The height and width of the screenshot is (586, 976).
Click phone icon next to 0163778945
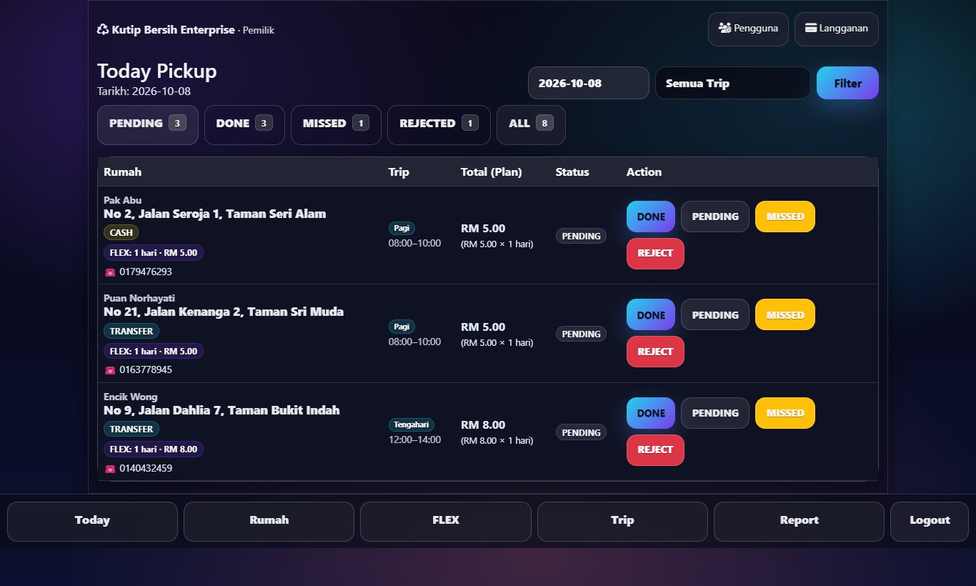pyautogui.click(x=110, y=370)
